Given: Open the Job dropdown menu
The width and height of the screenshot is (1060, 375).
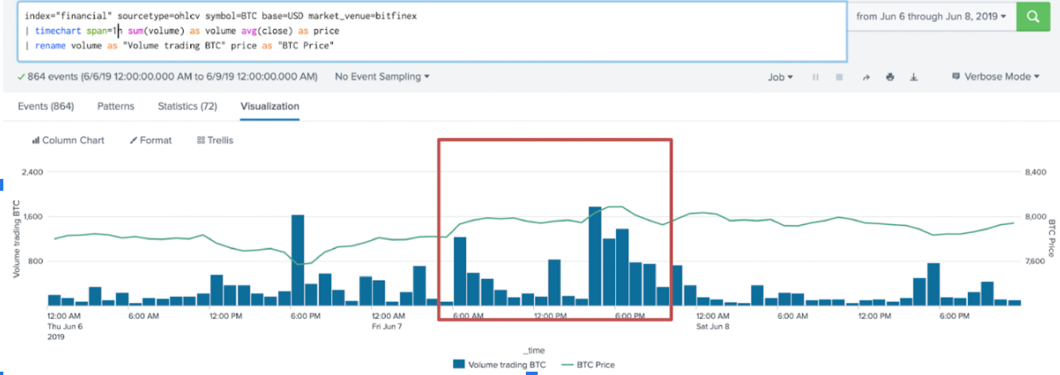Looking at the screenshot, I should [780, 77].
